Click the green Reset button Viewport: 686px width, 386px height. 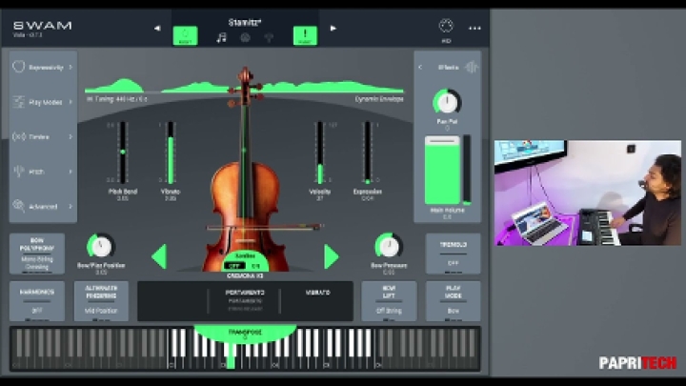[186, 36]
